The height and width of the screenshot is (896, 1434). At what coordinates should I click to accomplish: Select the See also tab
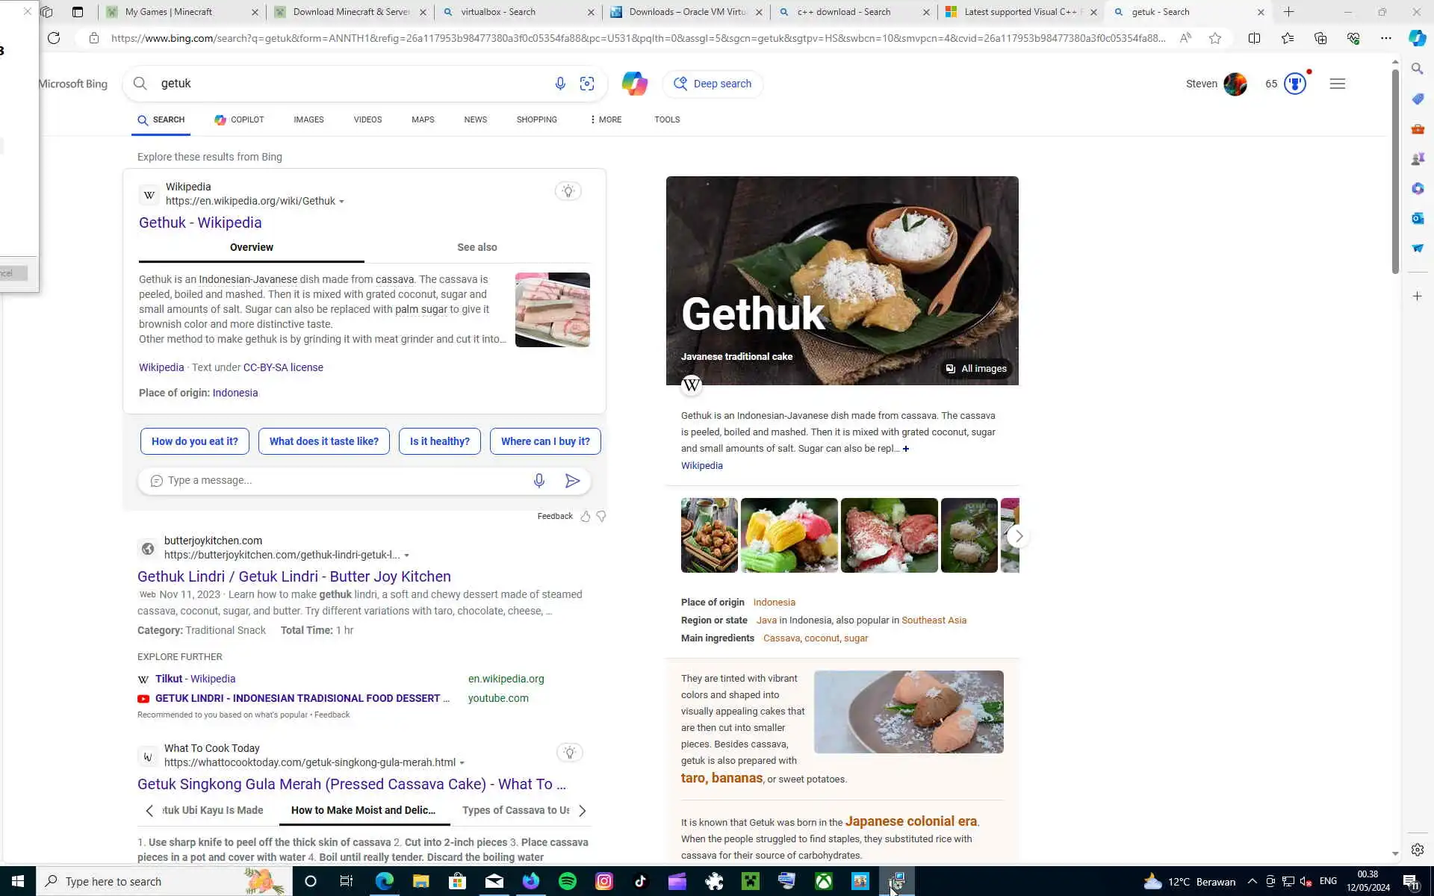(477, 247)
